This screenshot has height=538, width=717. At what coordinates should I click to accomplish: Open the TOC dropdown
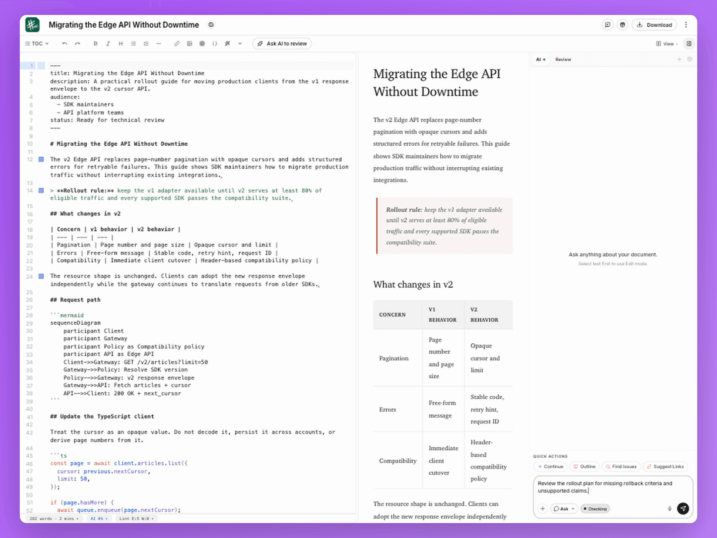coord(37,44)
